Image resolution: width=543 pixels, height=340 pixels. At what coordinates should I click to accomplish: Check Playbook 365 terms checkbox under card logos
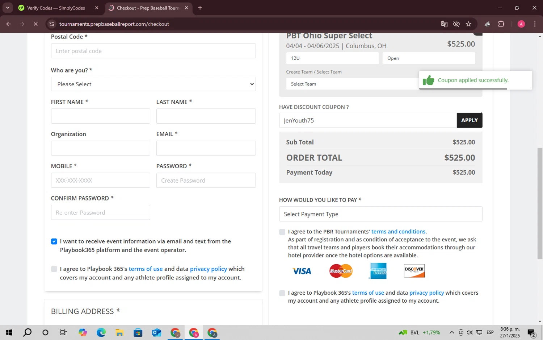[282, 293]
